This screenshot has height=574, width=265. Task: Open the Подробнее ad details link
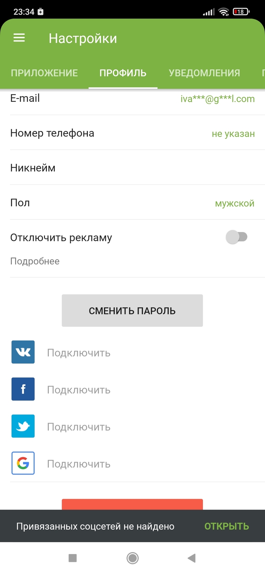tap(35, 261)
